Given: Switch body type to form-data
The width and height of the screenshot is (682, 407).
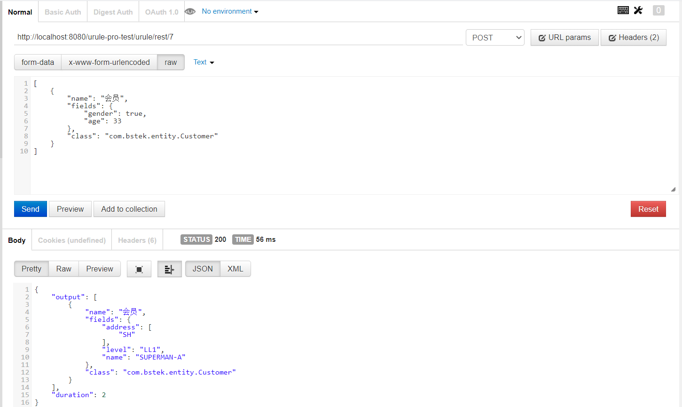Looking at the screenshot, I should [38, 62].
